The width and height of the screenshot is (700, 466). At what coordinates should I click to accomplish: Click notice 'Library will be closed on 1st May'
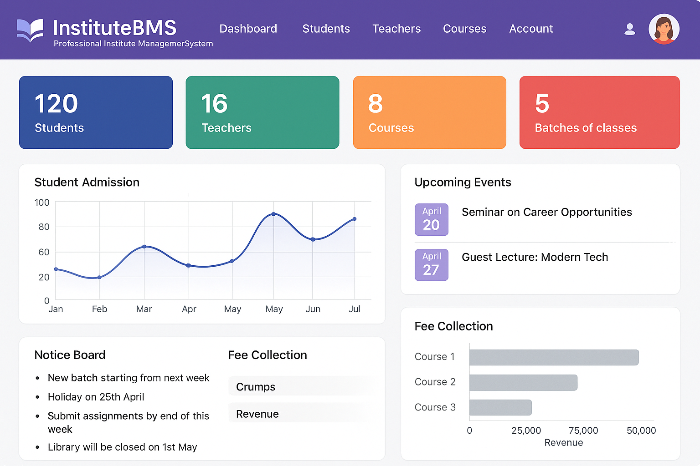(x=123, y=447)
